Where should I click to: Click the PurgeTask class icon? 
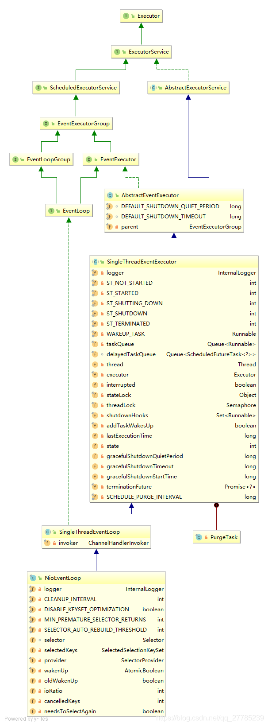[x=199, y=537]
